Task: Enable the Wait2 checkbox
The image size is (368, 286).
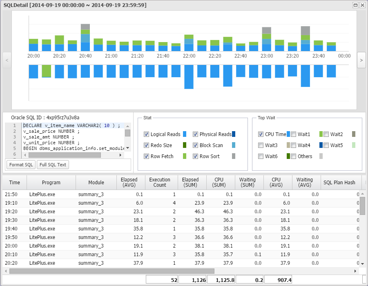Action: click(x=326, y=134)
